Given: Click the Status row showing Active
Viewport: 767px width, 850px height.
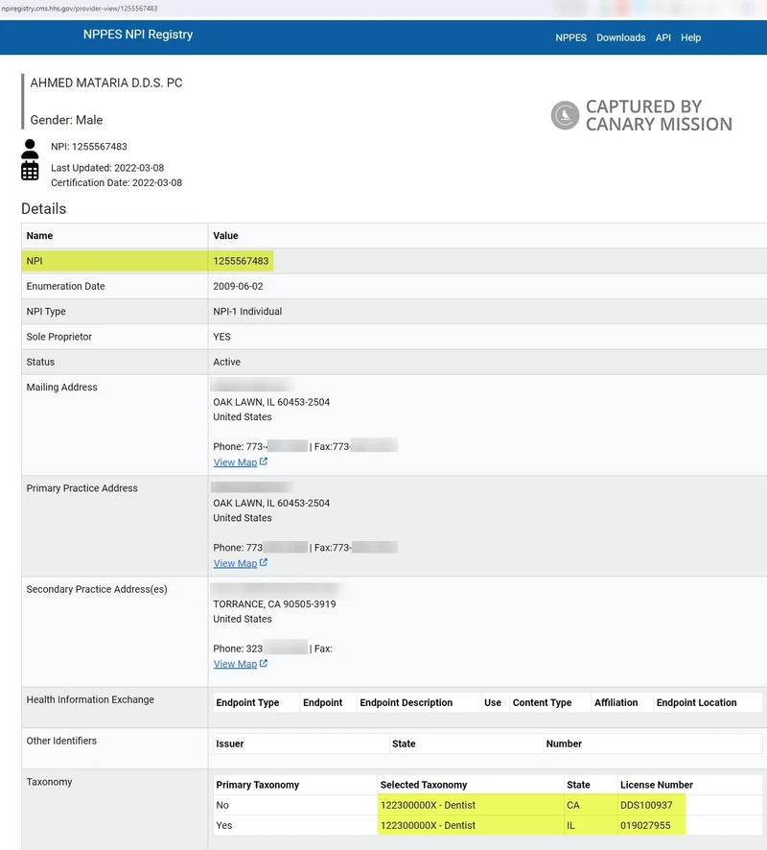Looking at the screenshot, I should point(228,362).
